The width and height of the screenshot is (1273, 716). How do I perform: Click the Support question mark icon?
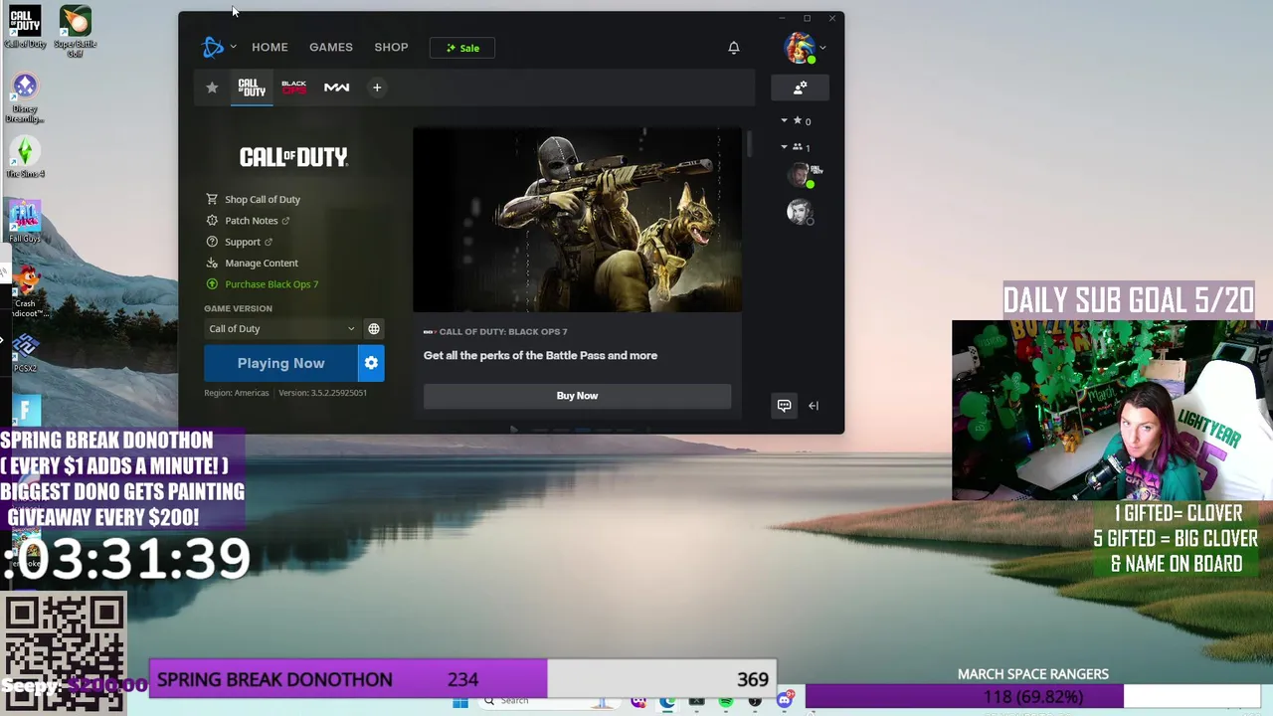tap(211, 242)
